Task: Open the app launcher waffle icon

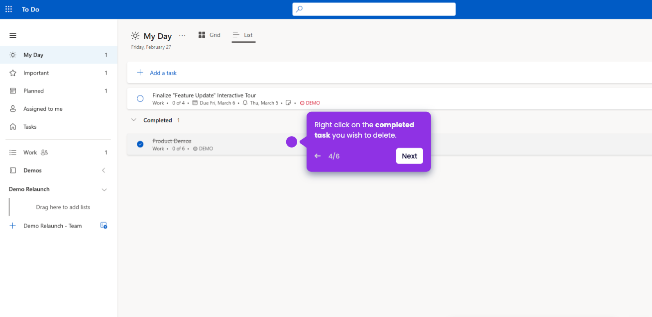Action: 9,9
